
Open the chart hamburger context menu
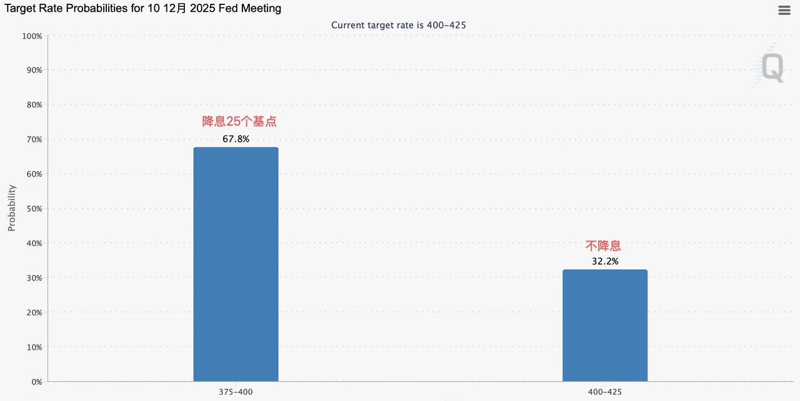(x=784, y=10)
